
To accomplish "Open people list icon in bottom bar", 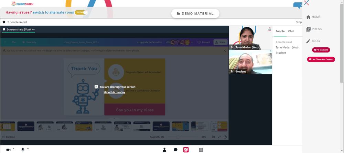I will [164, 150].
